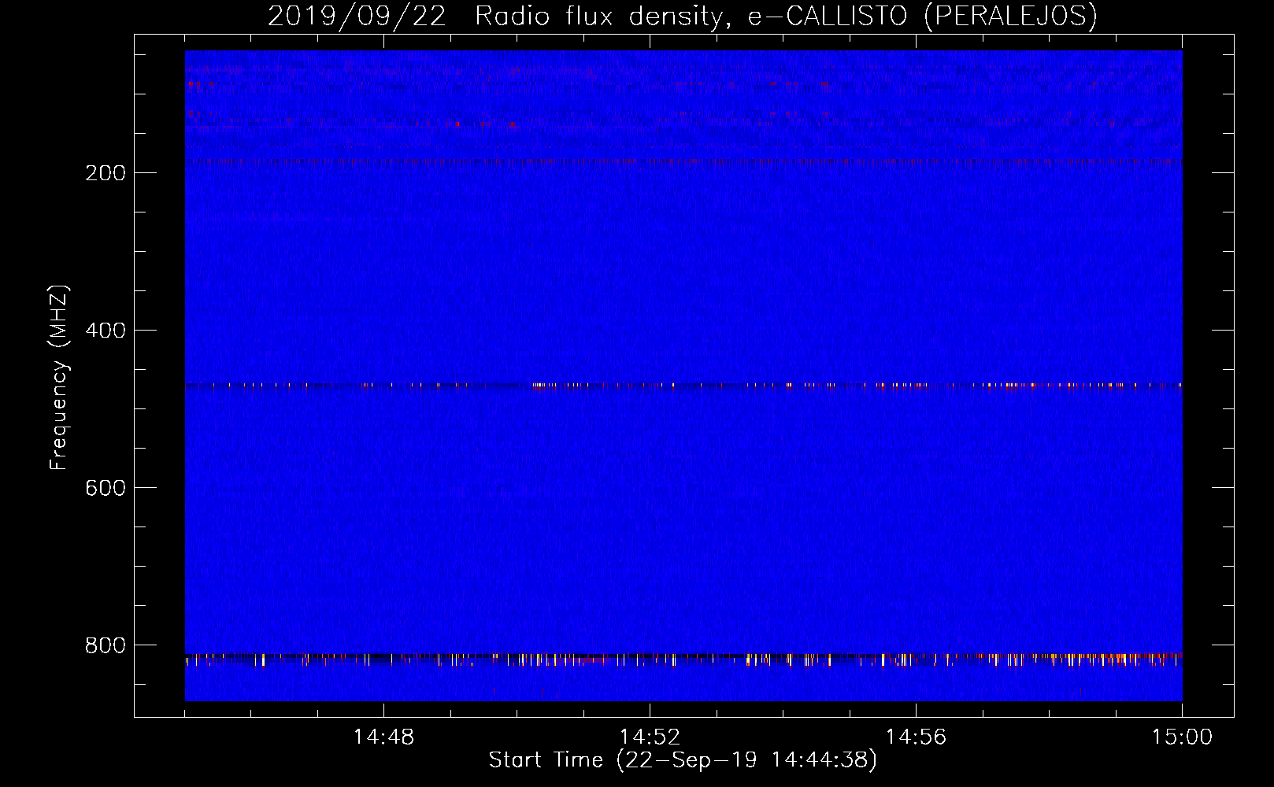Click the '14:48' time tick label
Screen dimensions: 1274x787
383,737
